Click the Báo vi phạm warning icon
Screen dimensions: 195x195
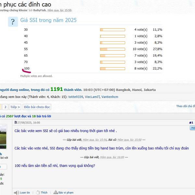coord(56,192)
